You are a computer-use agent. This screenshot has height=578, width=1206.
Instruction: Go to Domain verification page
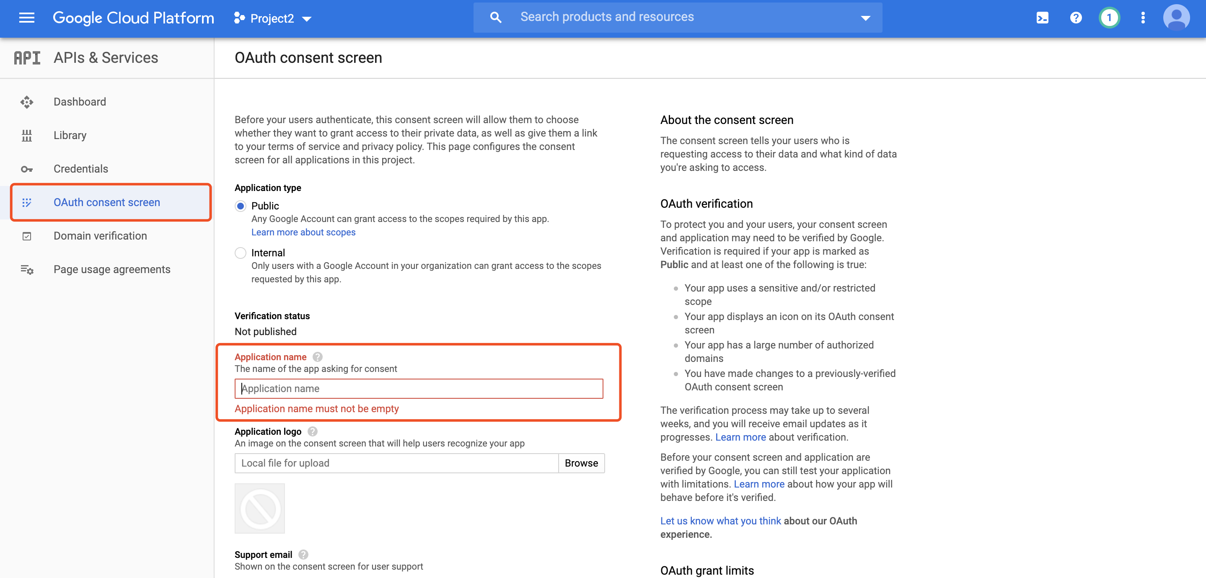[100, 236]
